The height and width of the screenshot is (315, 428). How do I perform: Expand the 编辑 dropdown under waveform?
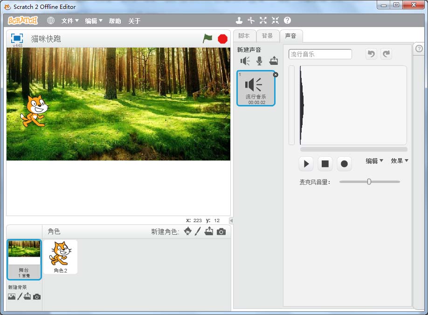click(374, 161)
